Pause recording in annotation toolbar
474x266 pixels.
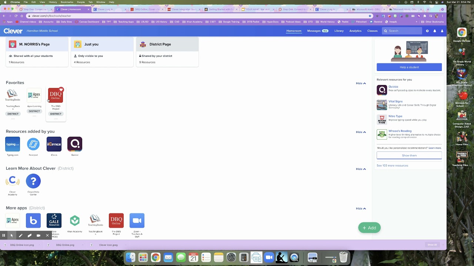pos(3,235)
